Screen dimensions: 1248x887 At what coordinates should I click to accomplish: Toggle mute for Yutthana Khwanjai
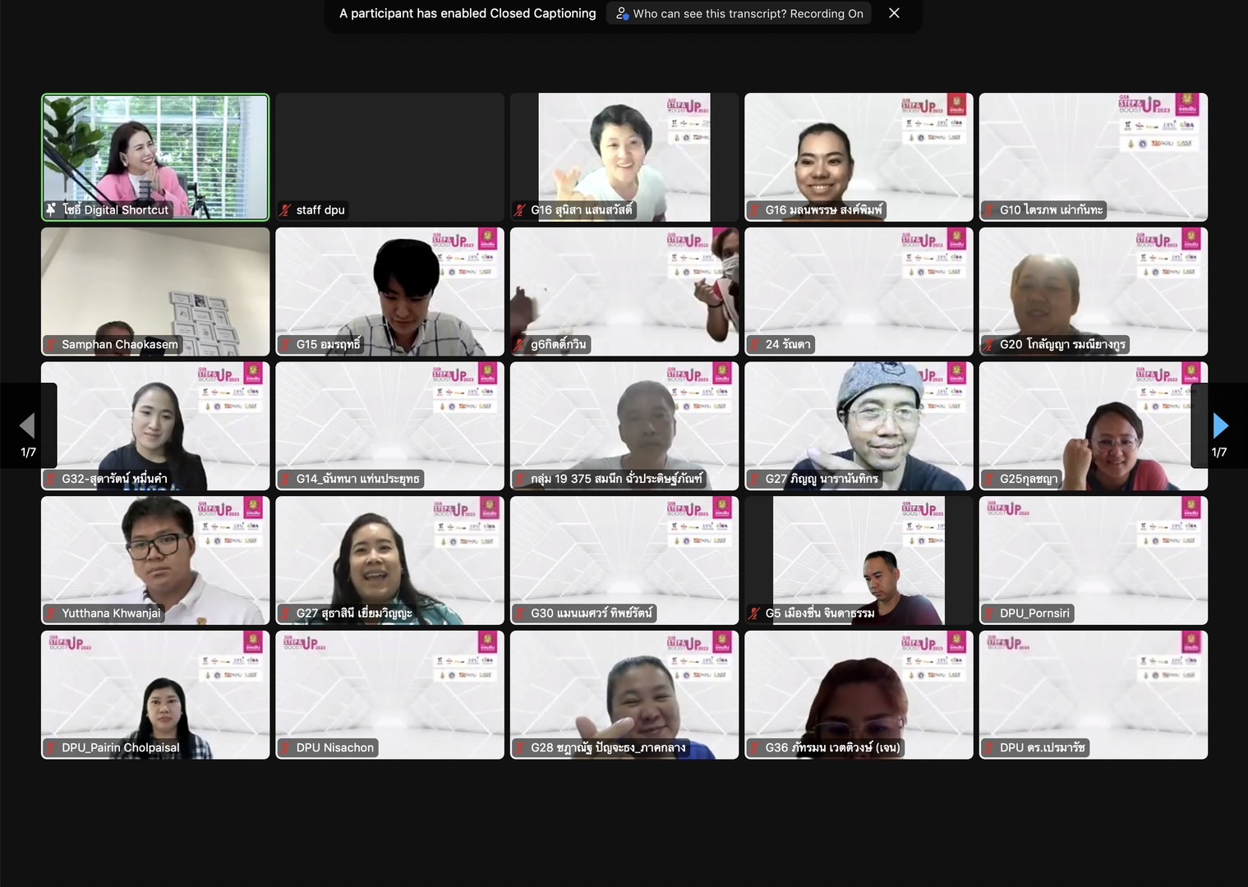coord(51,613)
